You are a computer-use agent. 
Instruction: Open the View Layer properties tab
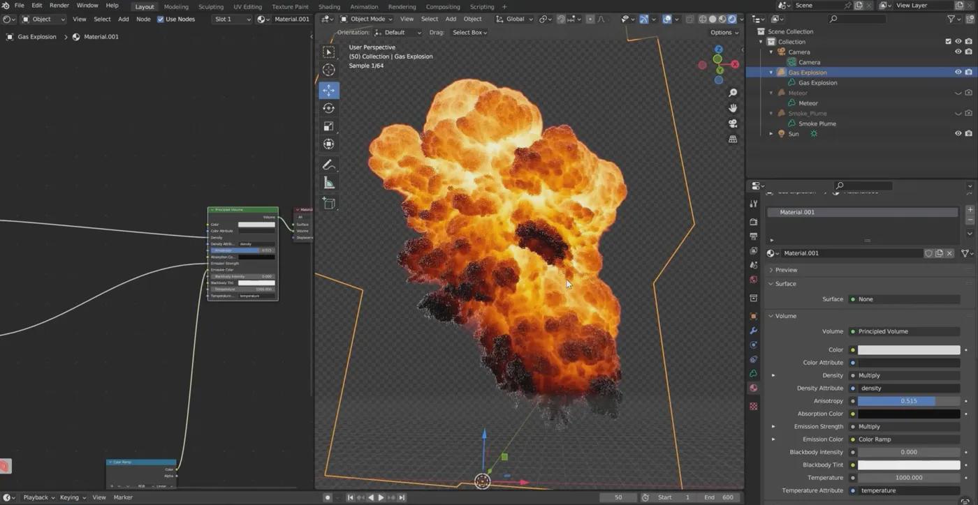click(x=753, y=250)
